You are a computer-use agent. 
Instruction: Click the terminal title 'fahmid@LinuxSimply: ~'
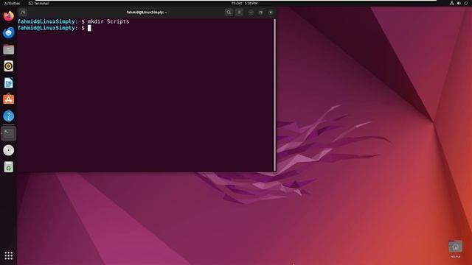click(x=147, y=13)
